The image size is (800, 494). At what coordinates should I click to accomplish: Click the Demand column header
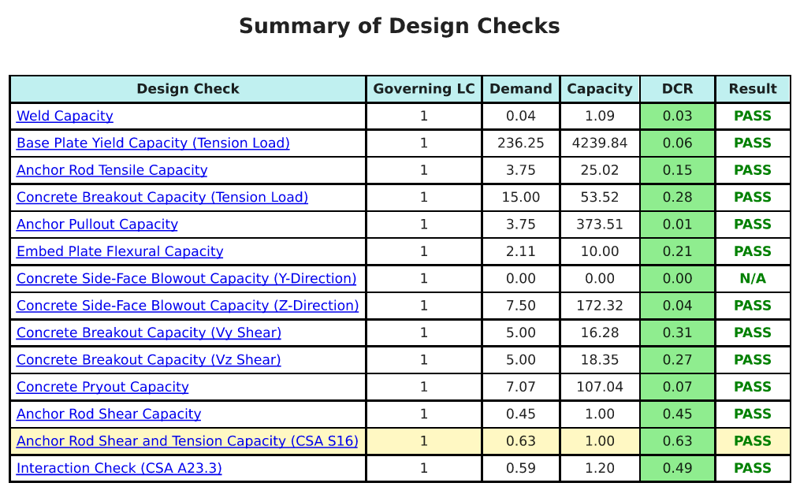coord(520,89)
